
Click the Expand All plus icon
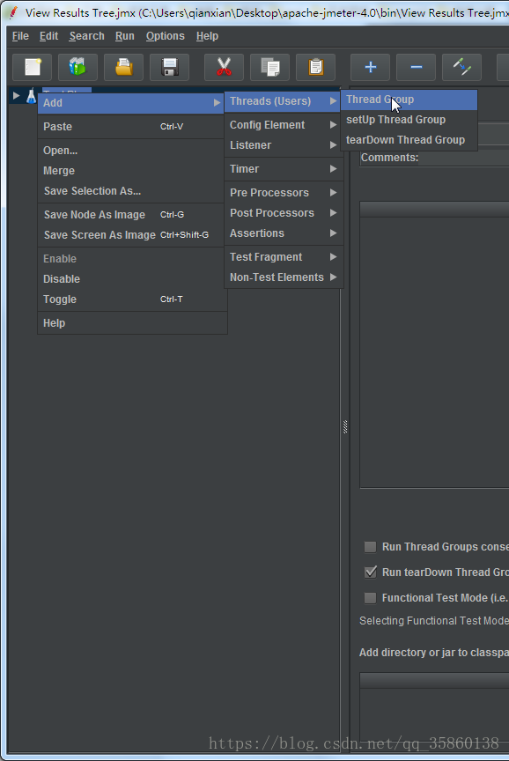coord(370,67)
